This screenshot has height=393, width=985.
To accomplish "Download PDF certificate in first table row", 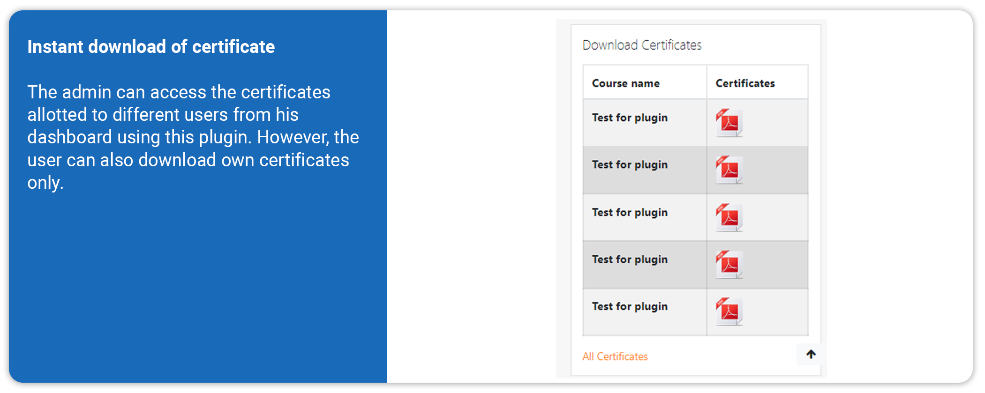I will [x=729, y=123].
